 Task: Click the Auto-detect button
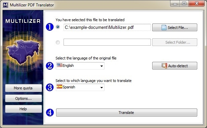pyautogui.click(x=175, y=66)
